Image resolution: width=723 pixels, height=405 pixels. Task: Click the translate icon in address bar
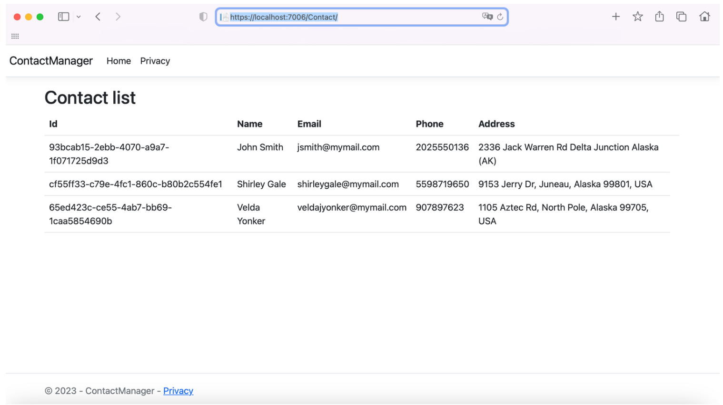pos(487,17)
